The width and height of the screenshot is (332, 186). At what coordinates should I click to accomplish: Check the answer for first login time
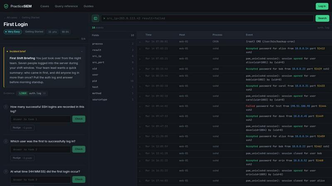(x=79, y=179)
